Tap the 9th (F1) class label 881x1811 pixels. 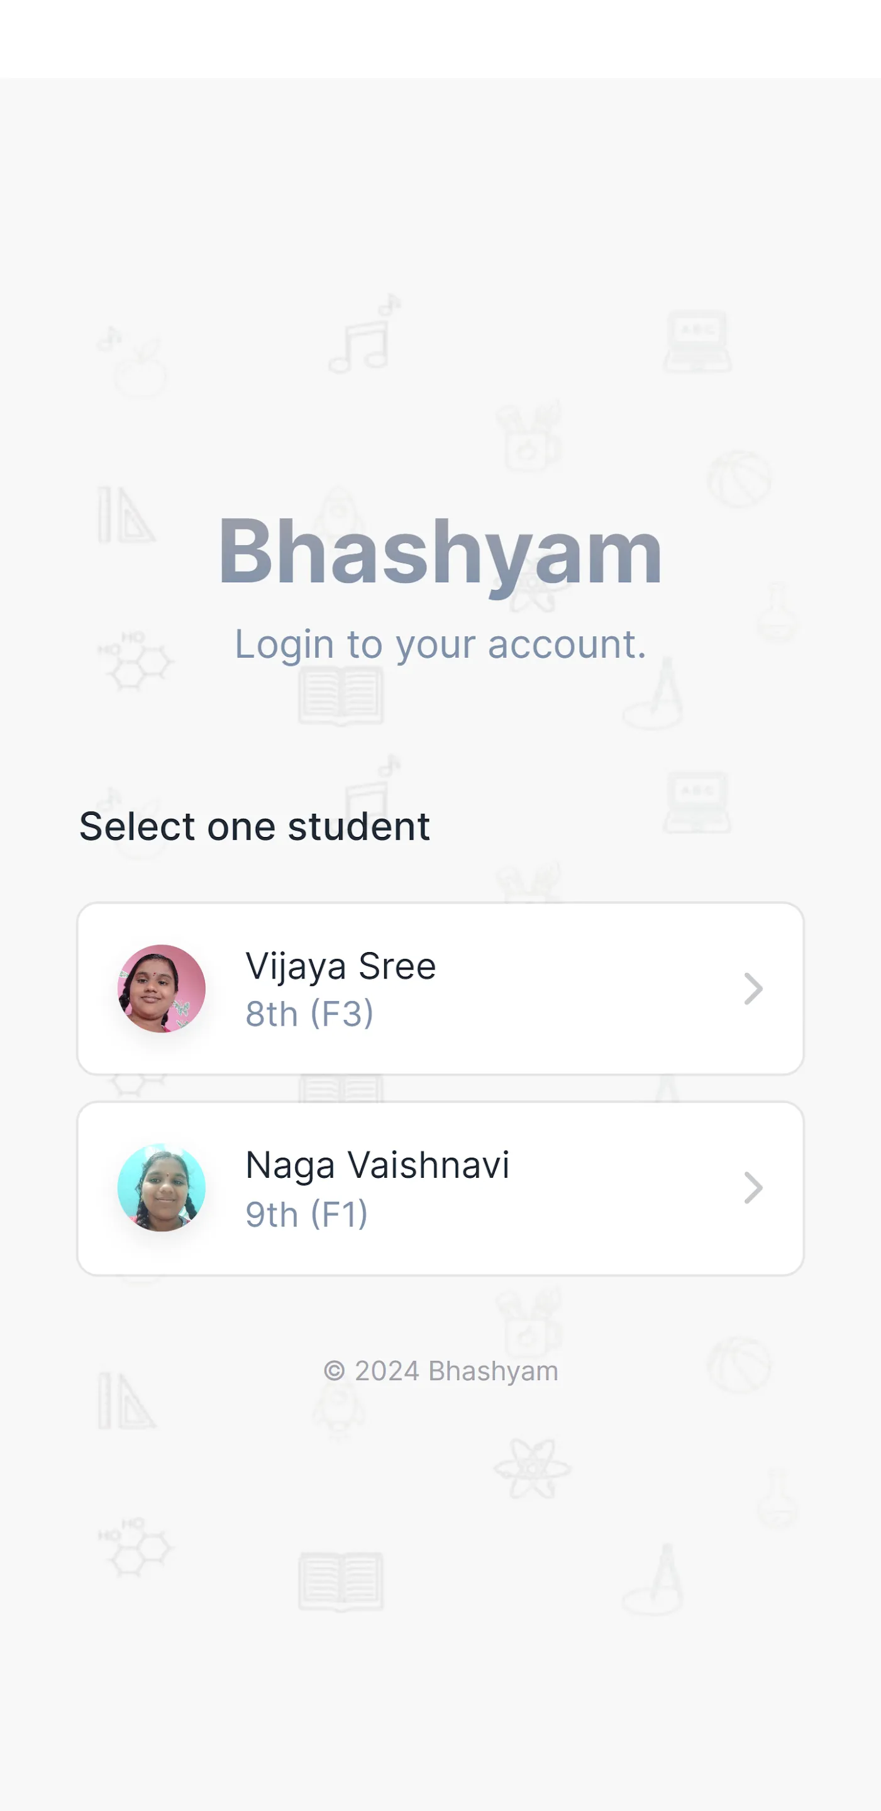point(306,1214)
